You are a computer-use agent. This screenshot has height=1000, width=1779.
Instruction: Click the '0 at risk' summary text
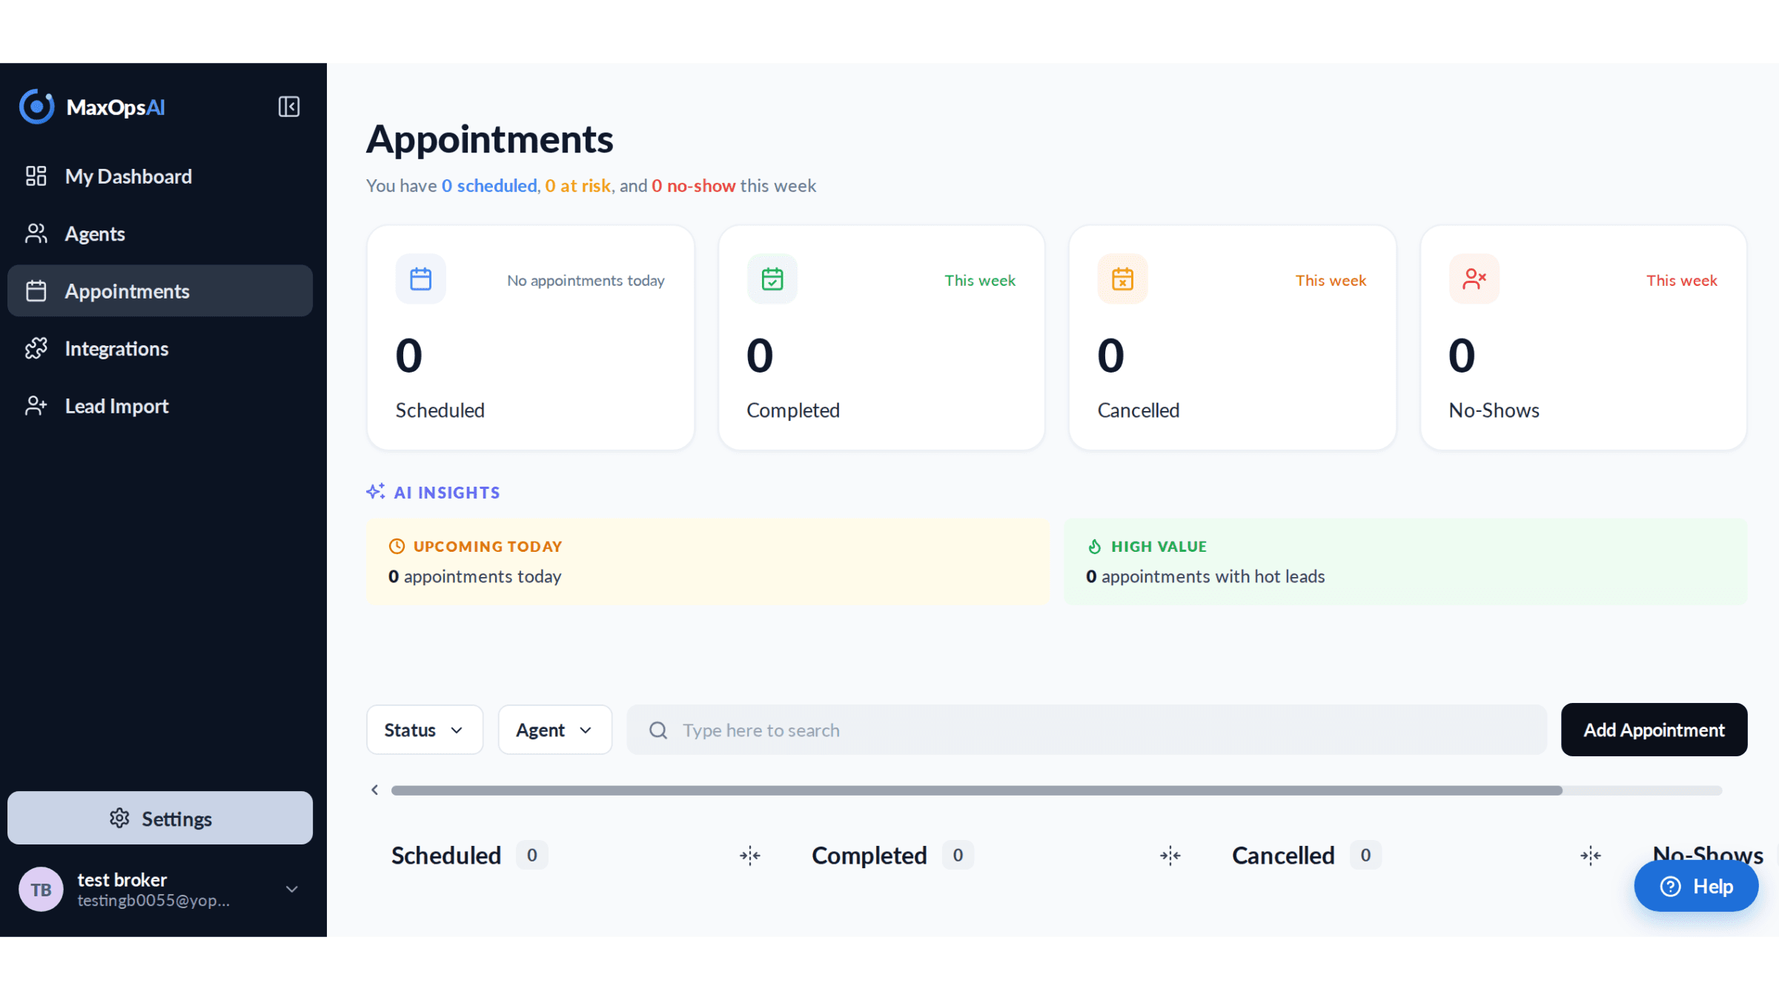[x=578, y=186]
